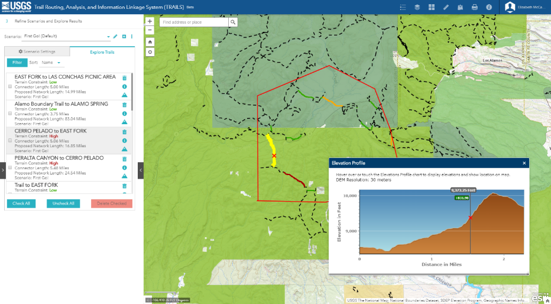Zoom out on the map
Viewport: 551px width, 304px height.
coord(150,30)
